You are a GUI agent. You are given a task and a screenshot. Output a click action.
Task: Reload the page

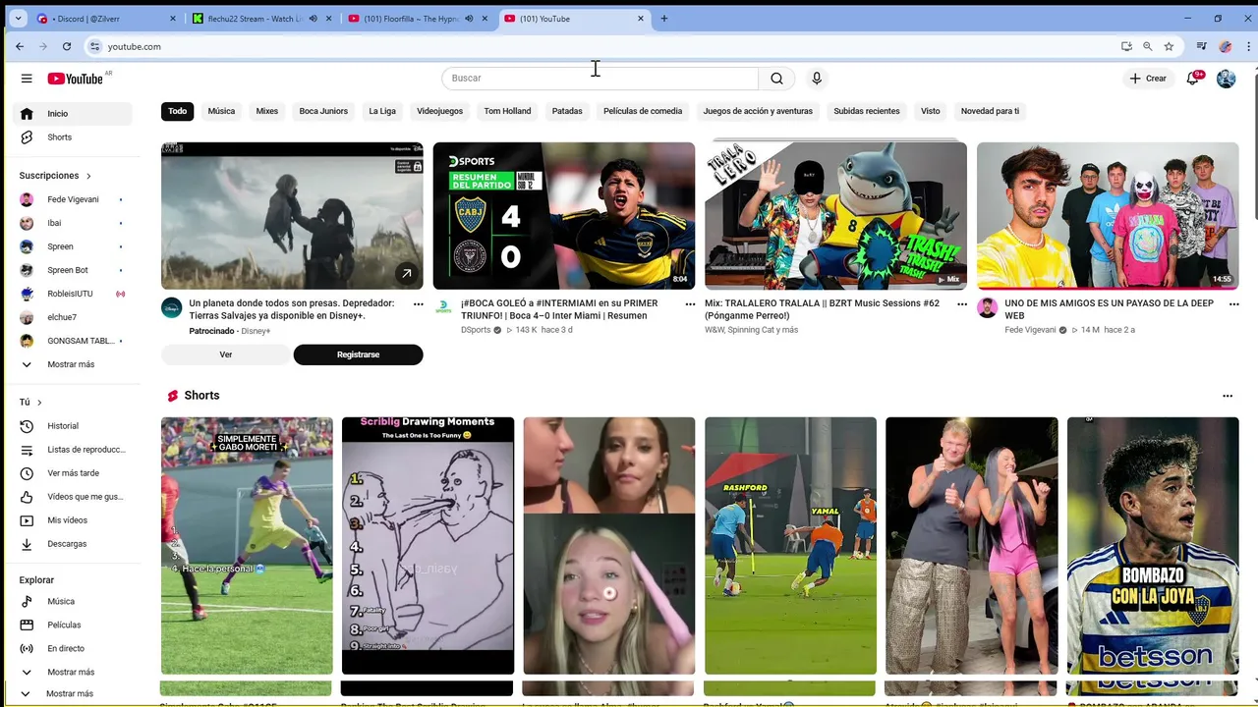point(67,46)
